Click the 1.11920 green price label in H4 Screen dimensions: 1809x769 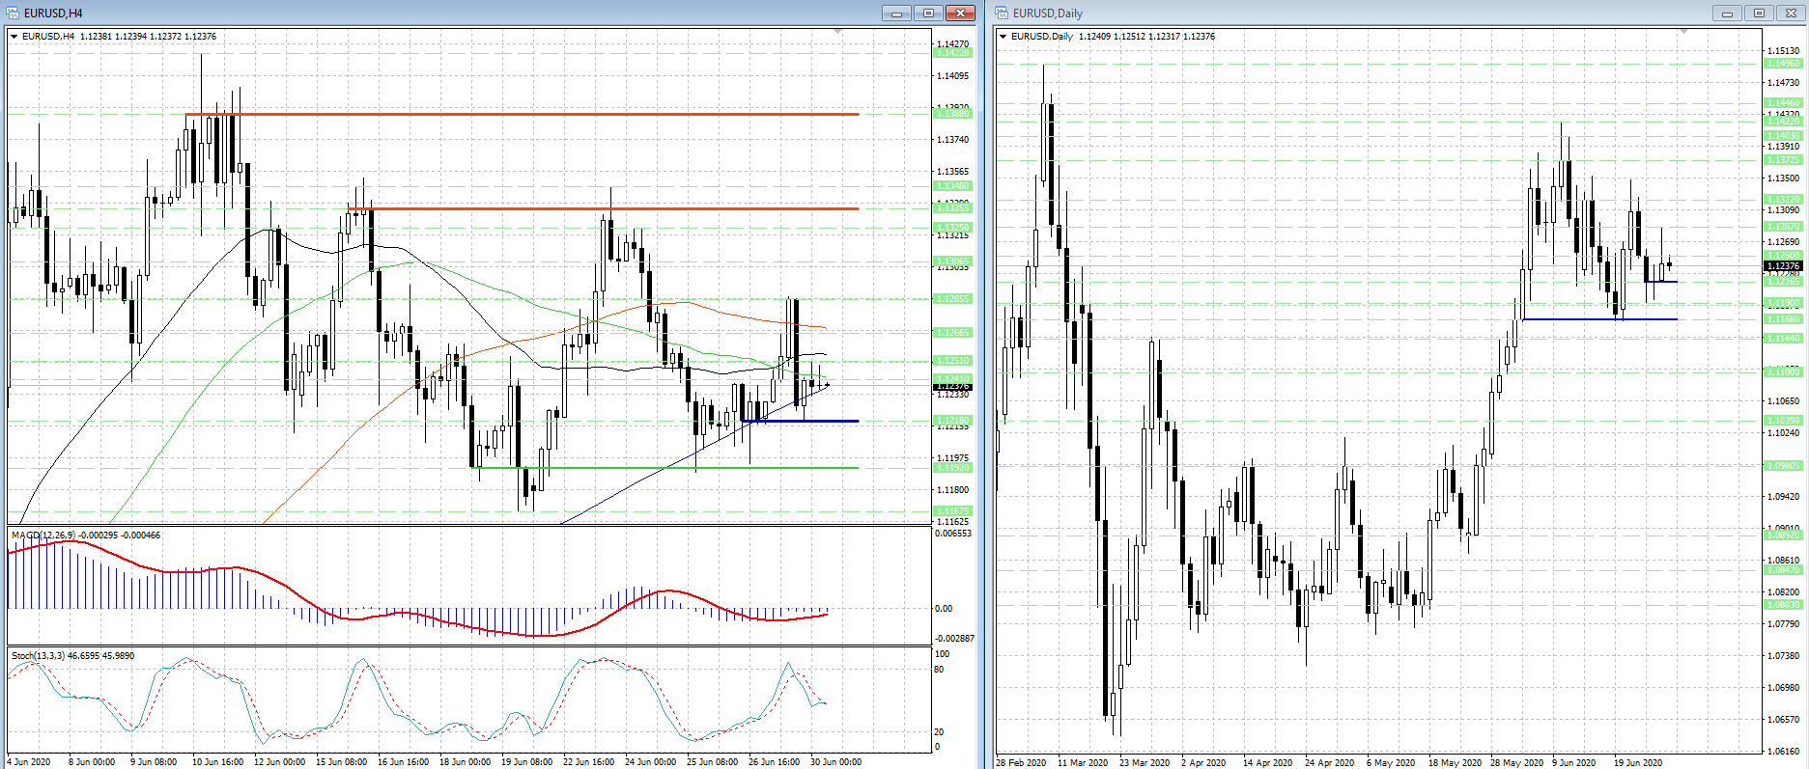952,468
